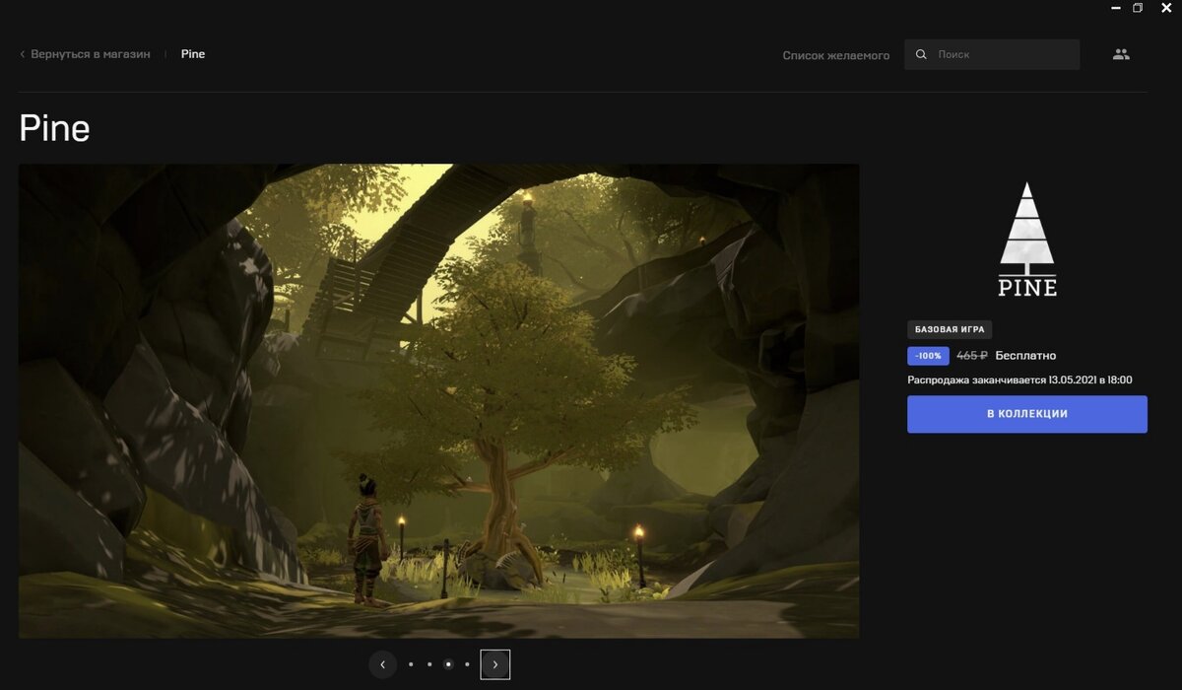Click the crossed-out 465 ₽ price

972,356
